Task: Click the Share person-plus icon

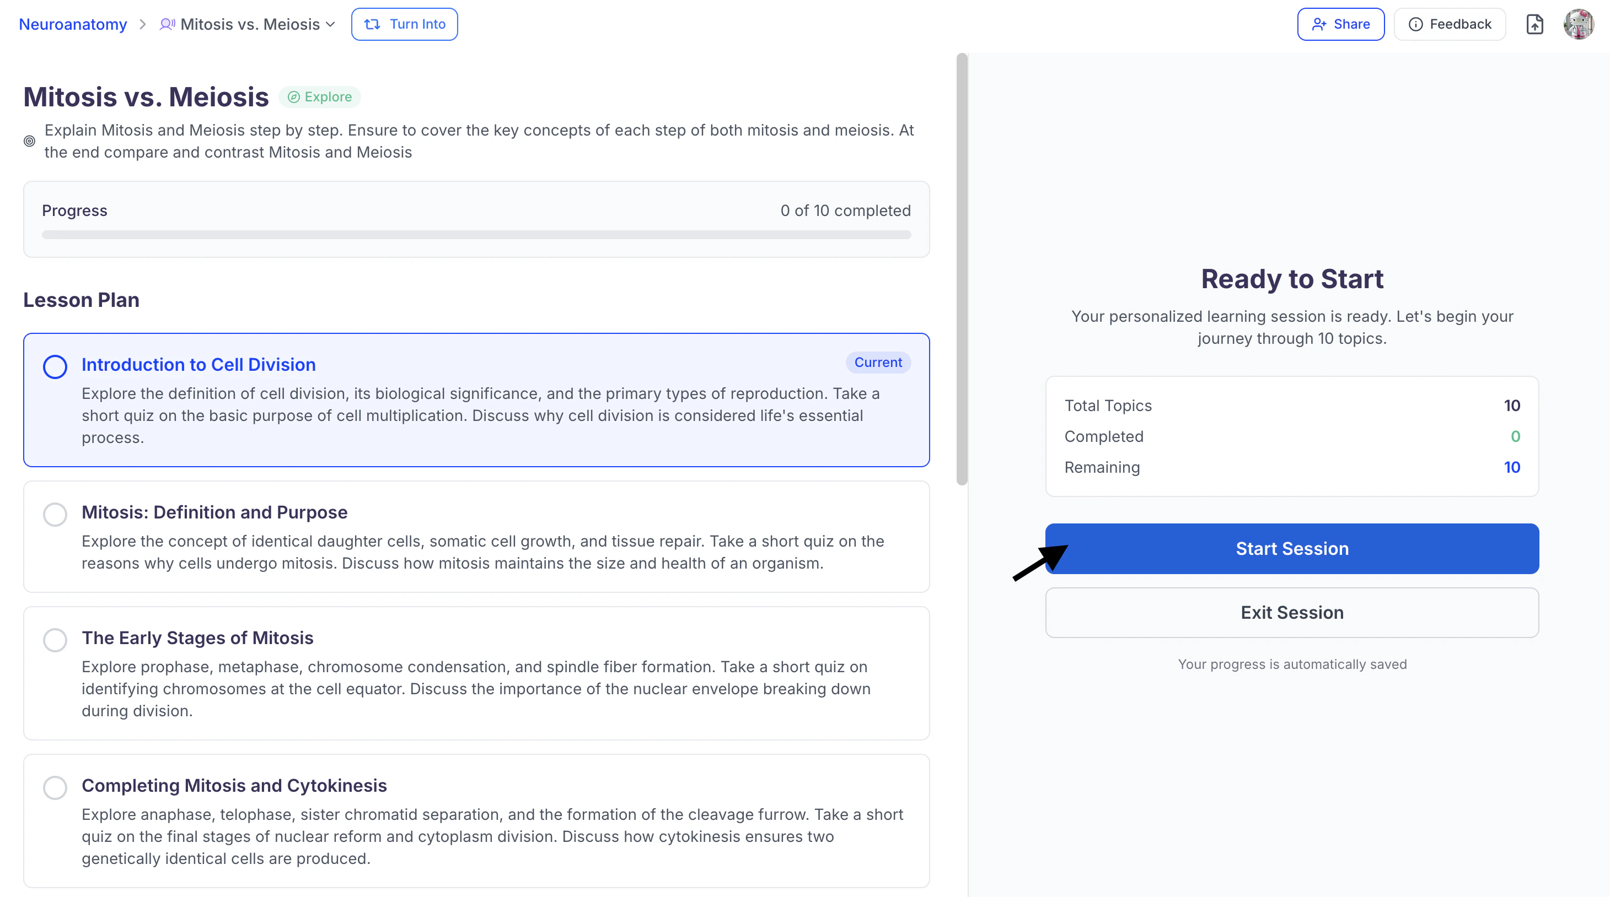Action: click(1319, 24)
